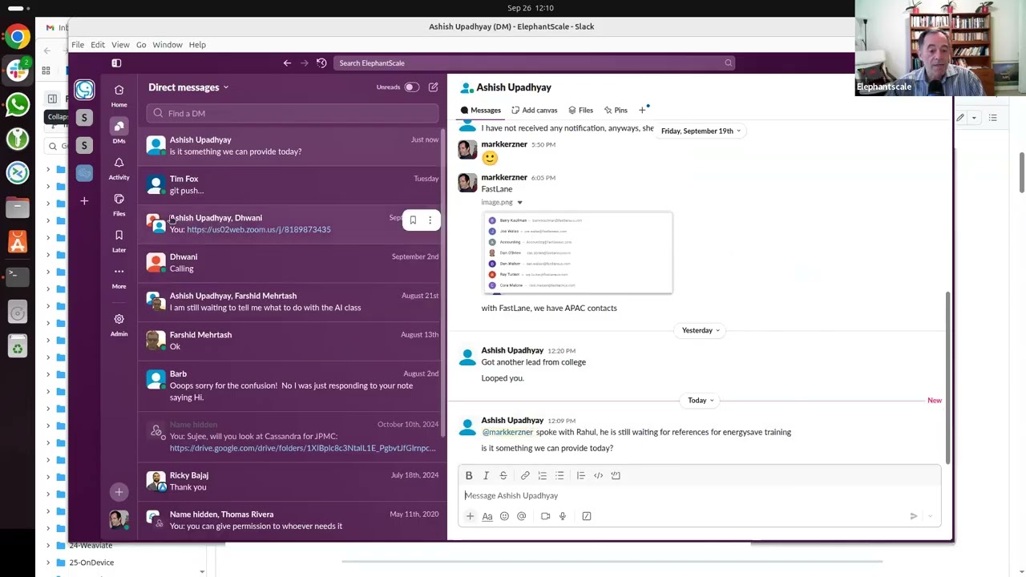The width and height of the screenshot is (1026, 577).
Task: Open the Zoom meeting link
Action: (258, 230)
